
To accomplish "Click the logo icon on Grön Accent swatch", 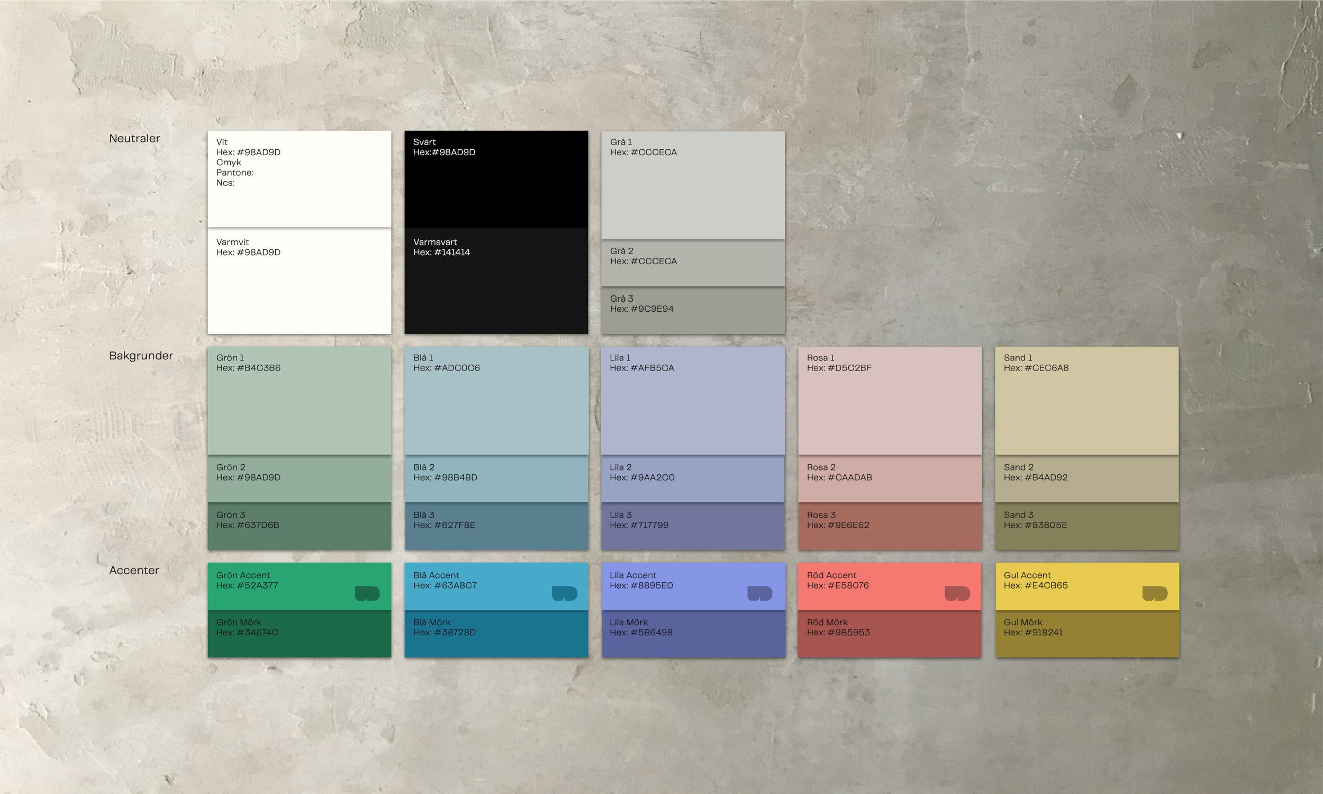I will point(367,593).
